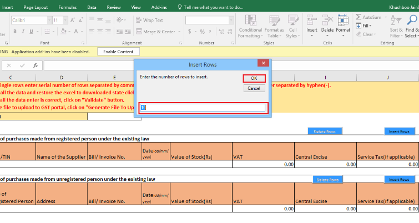Toggle Wrap Text in Alignment group
Viewport: 419px width, 223px height.
click(149, 20)
